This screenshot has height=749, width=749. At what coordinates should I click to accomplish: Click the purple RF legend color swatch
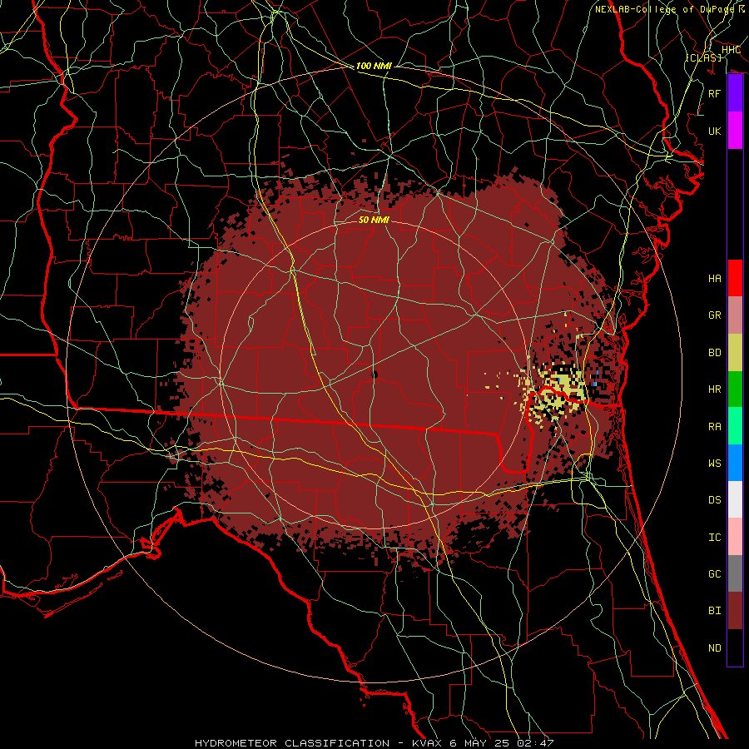point(735,93)
